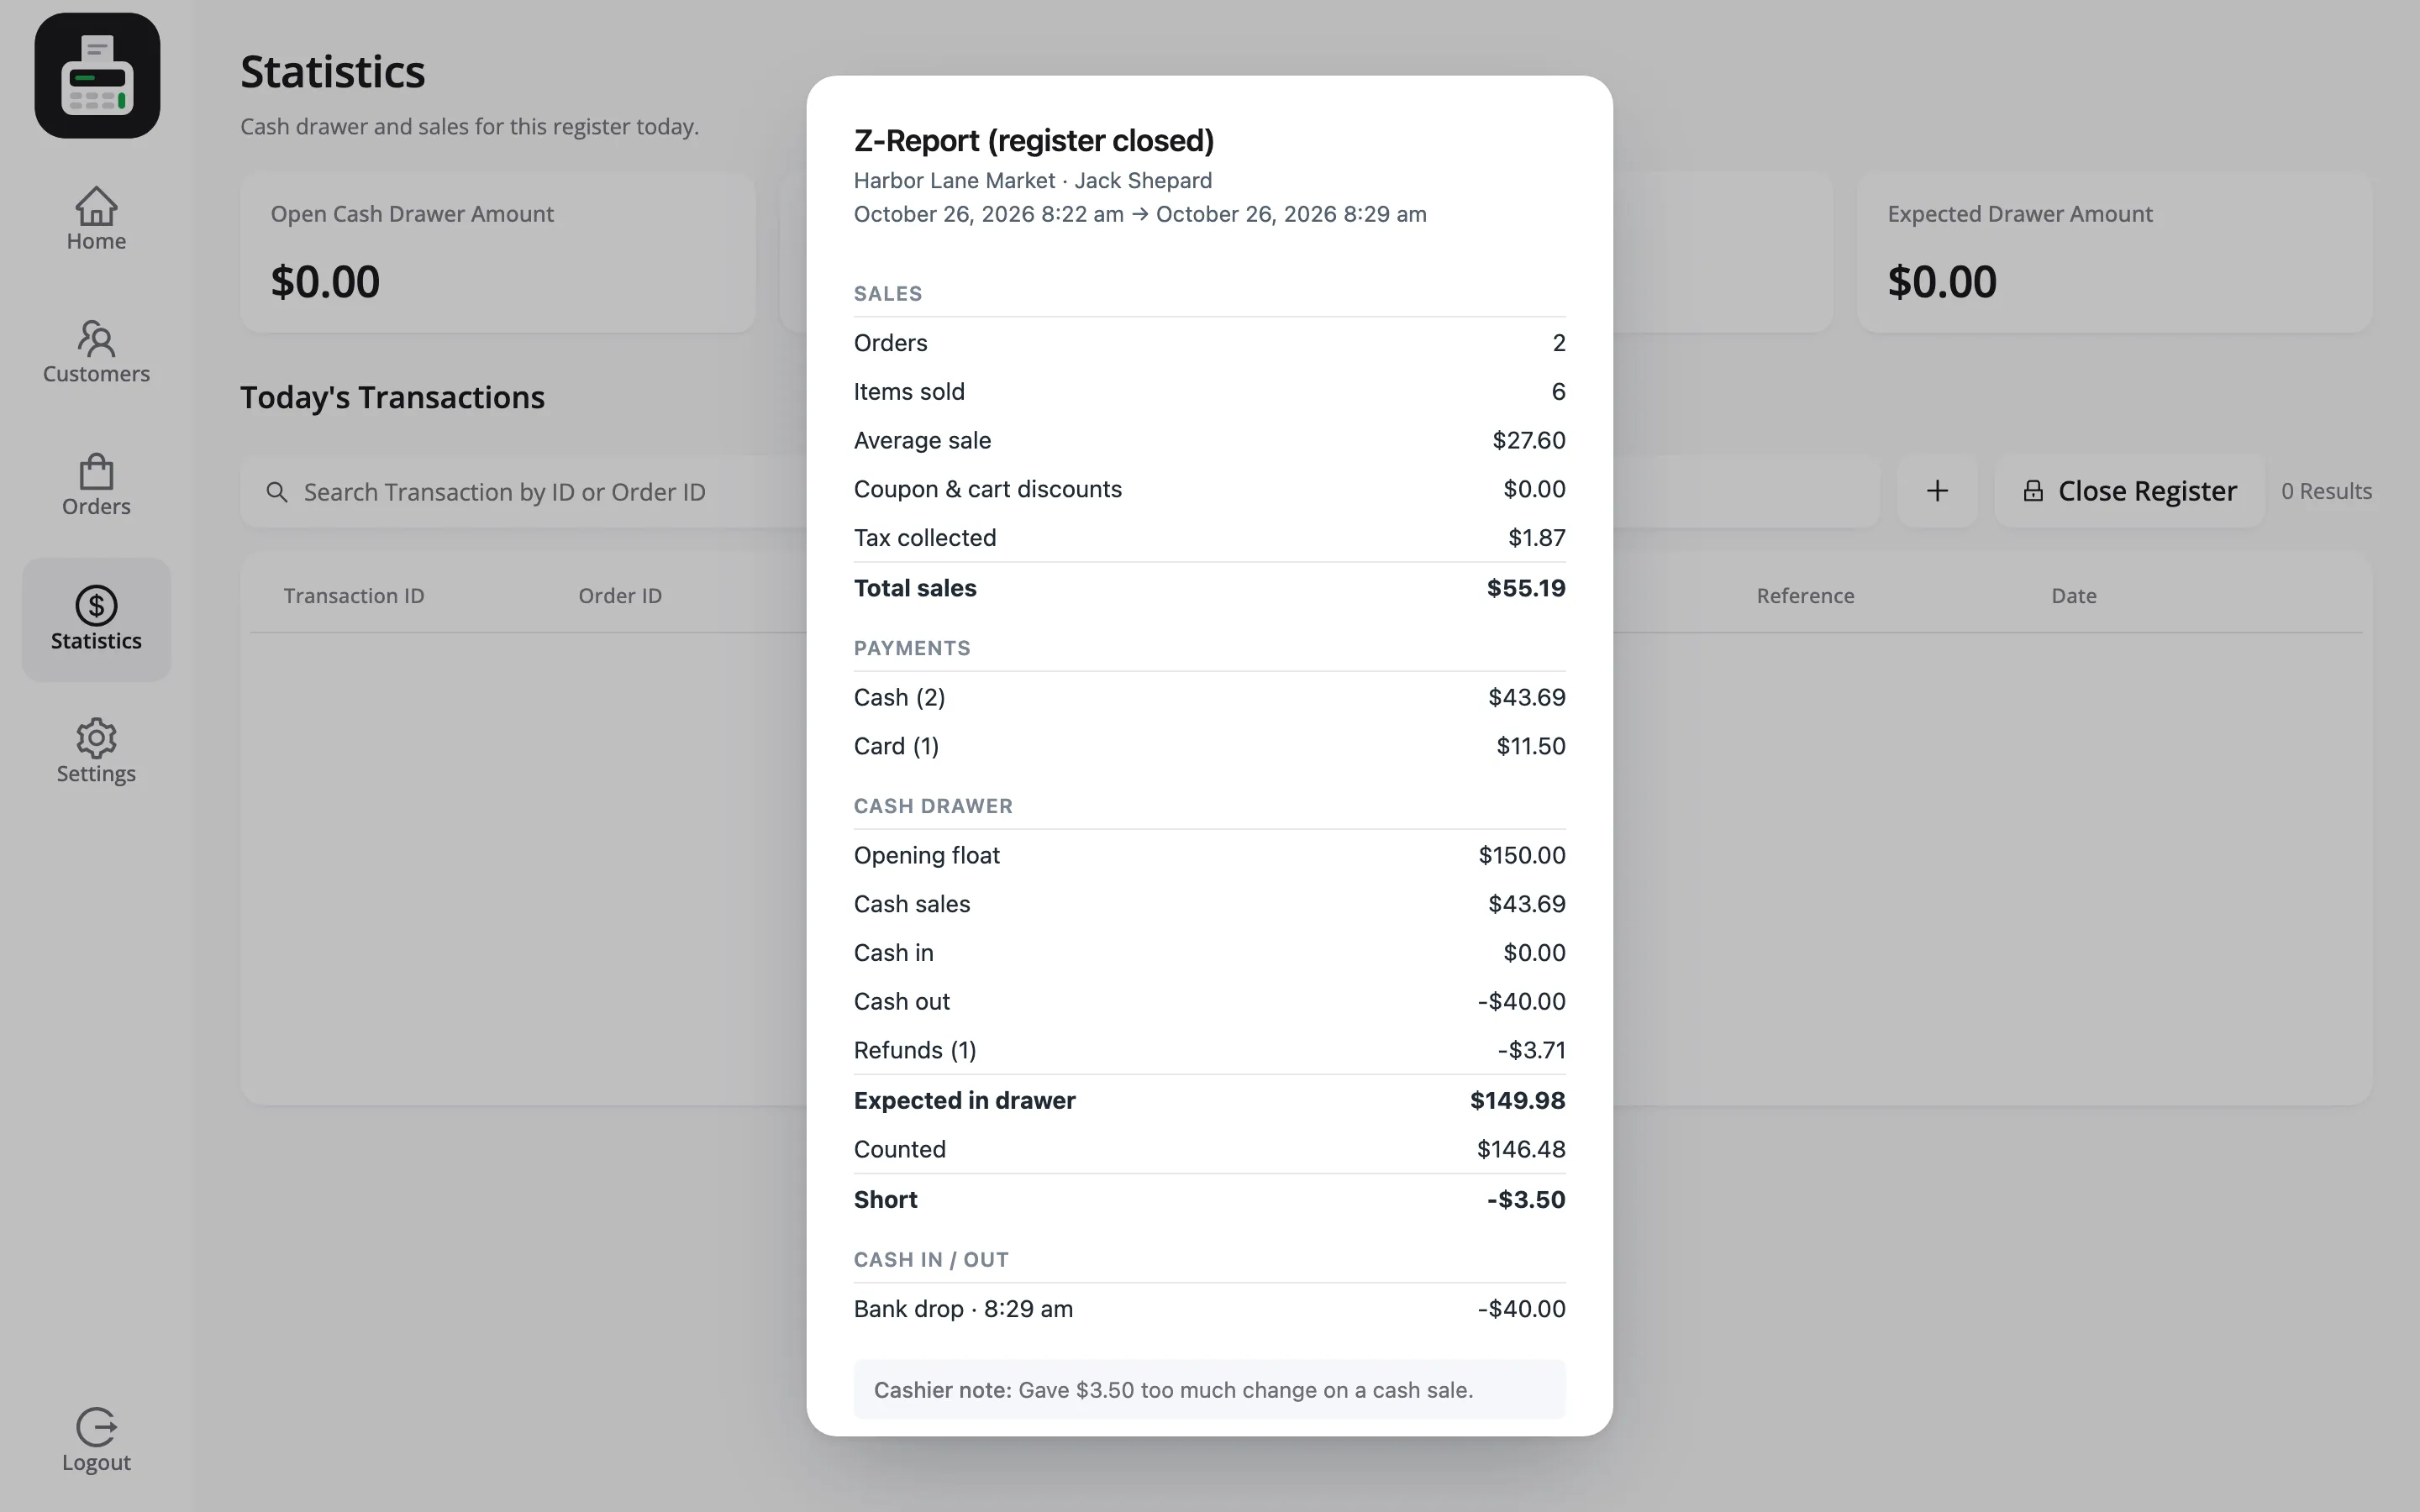This screenshot has width=2420, height=1512.
Task: Click the Open Cash Drawer Amount card
Action: pos(498,253)
